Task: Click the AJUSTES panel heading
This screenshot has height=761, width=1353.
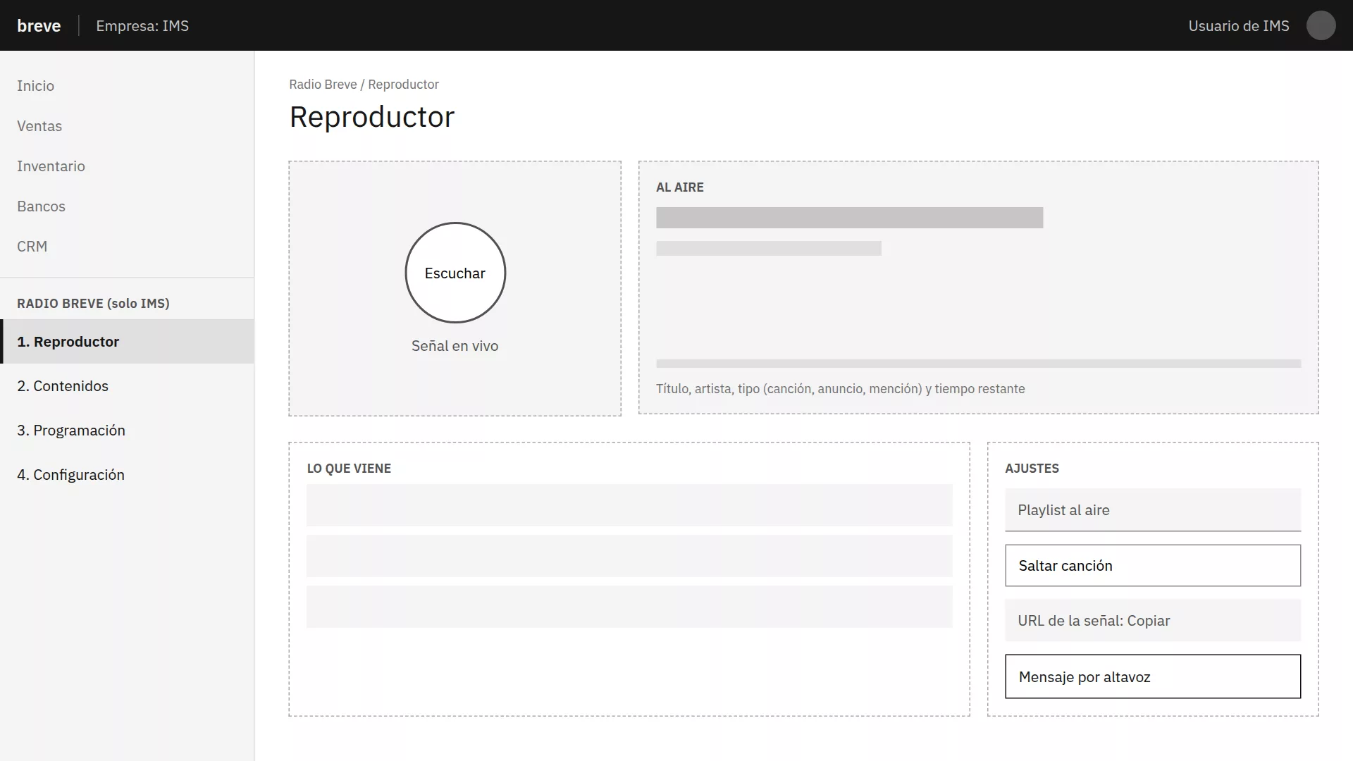Action: pos(1032,469)
